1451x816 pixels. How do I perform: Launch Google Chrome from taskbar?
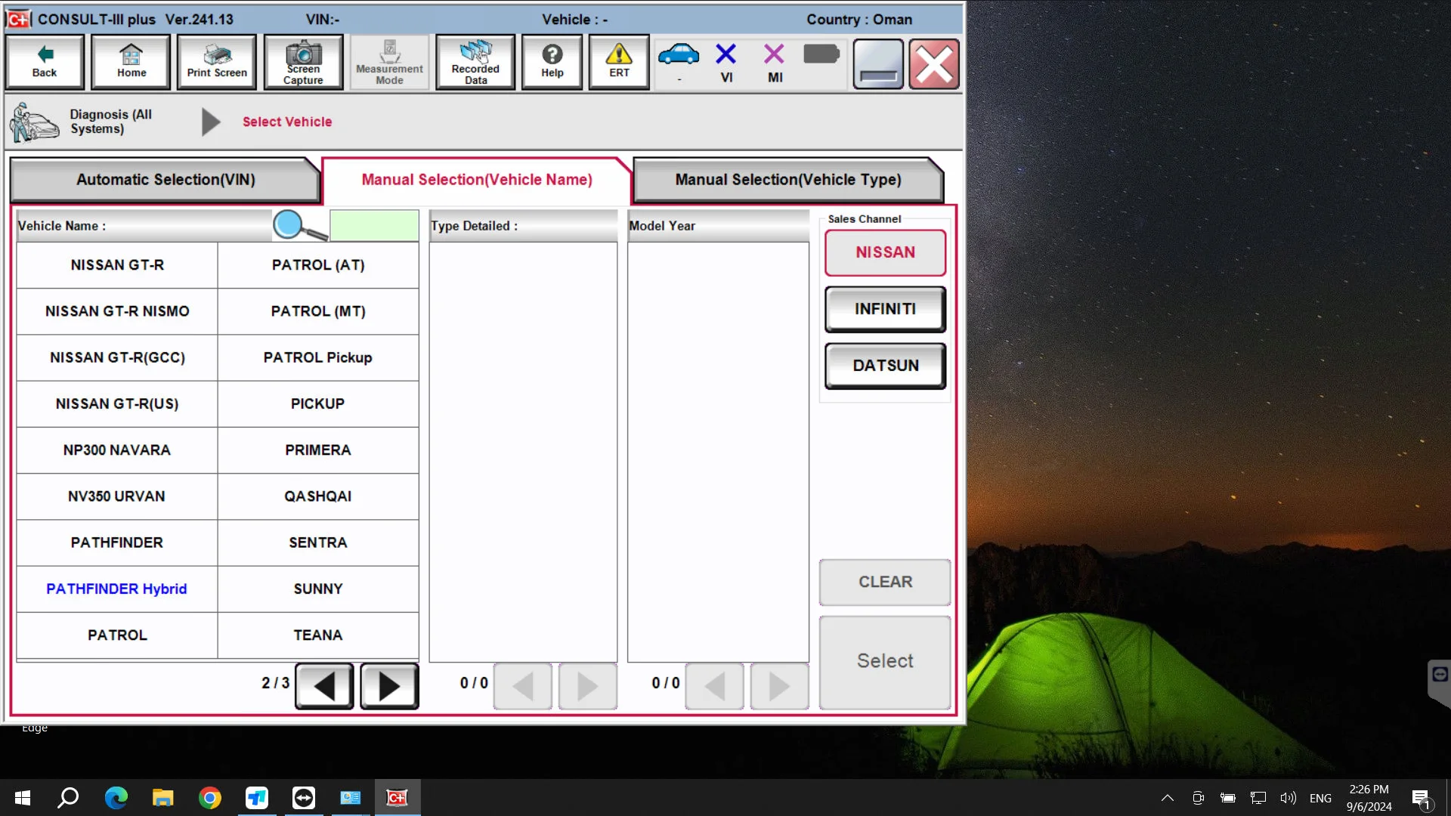(209, 798)
